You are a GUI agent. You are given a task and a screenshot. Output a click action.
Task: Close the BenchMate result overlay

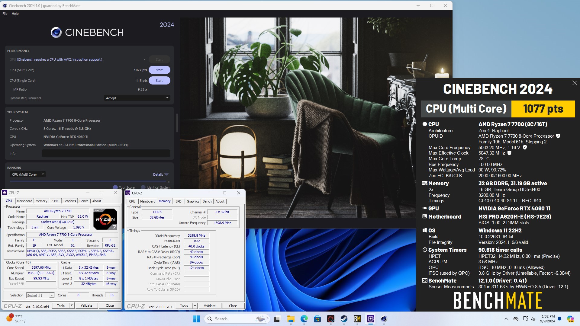click(x=575, y=83)
